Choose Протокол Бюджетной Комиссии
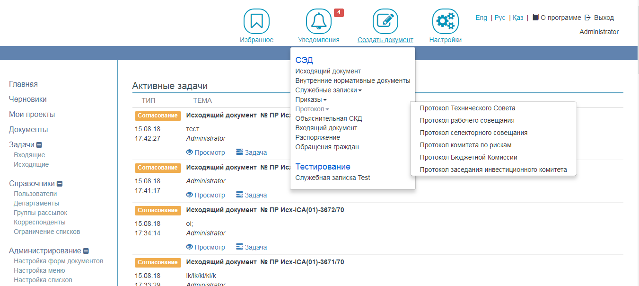The height and width of the screenshot is (286, 639). pos(468,157)
